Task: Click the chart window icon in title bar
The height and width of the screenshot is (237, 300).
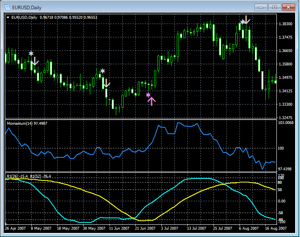Action: point(7,7)
